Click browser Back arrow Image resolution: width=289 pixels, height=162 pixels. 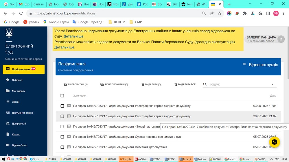click(x=5, y=13)
